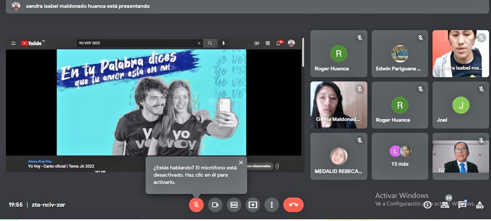Open the '15 más' participants tile
Image resolution: width=491 pixels, height=221 pixels.
point(400,156)
